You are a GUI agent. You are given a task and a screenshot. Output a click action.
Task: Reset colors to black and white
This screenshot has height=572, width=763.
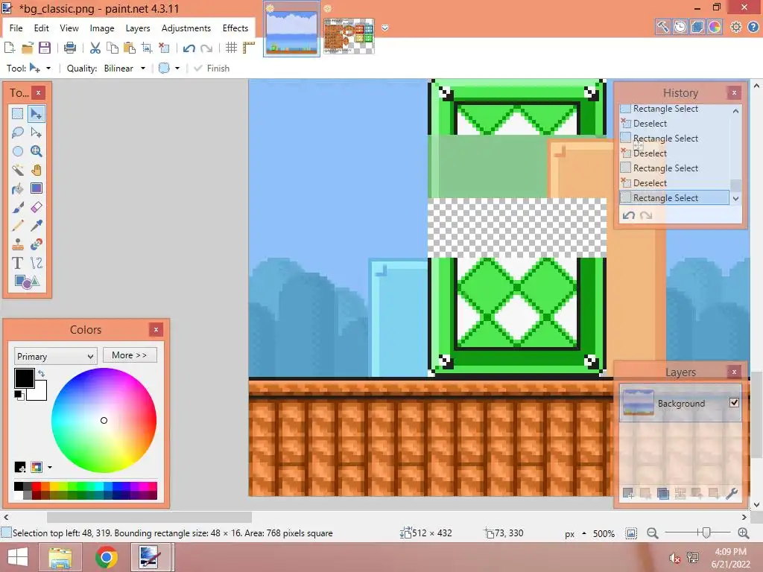coord(19,395)
